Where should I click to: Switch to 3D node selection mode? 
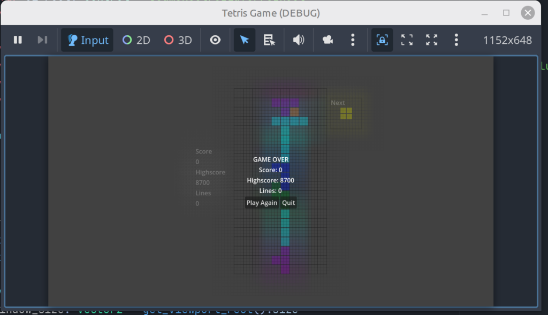point(178,40)
